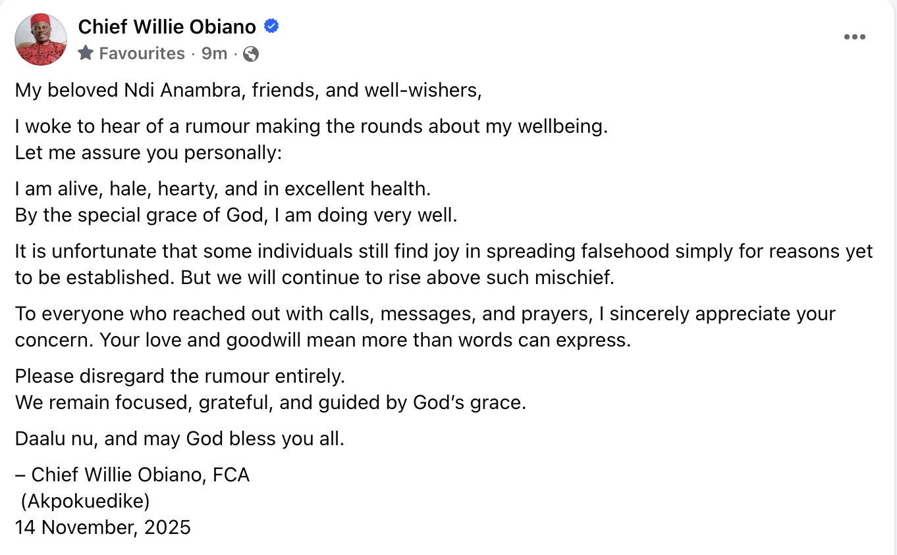This screenshot has height=555, width=897.
Task: Click the blue verified badge icon
Action: click(x=271, y=26)
